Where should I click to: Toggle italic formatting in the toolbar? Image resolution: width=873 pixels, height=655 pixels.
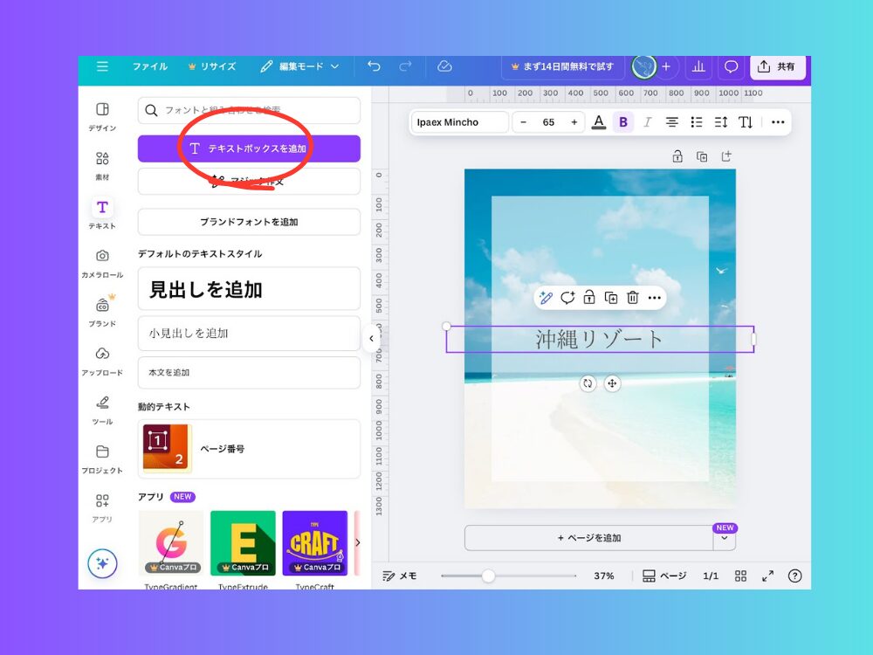click(x=647, y=122)
